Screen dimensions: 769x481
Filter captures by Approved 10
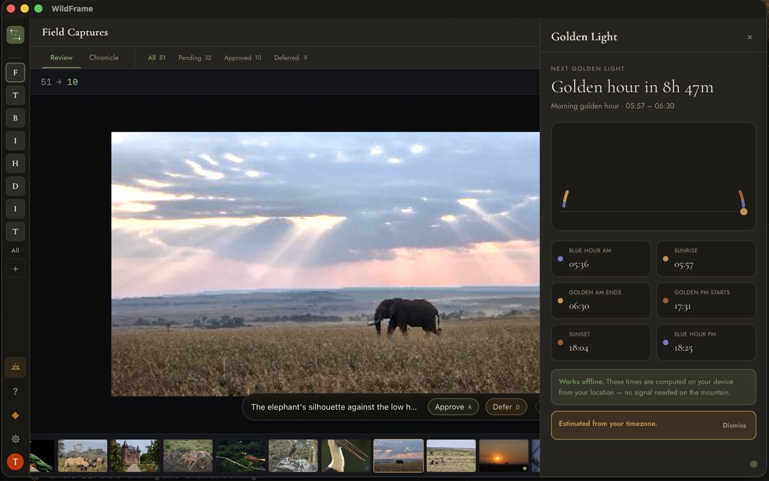242,58
